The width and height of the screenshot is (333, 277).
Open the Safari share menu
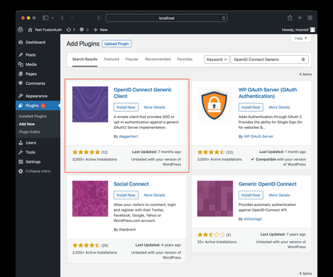[x=290, y=17]
